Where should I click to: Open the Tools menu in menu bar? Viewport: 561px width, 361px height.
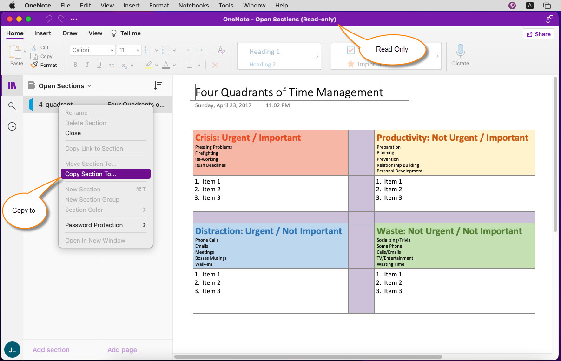[226, 6]
